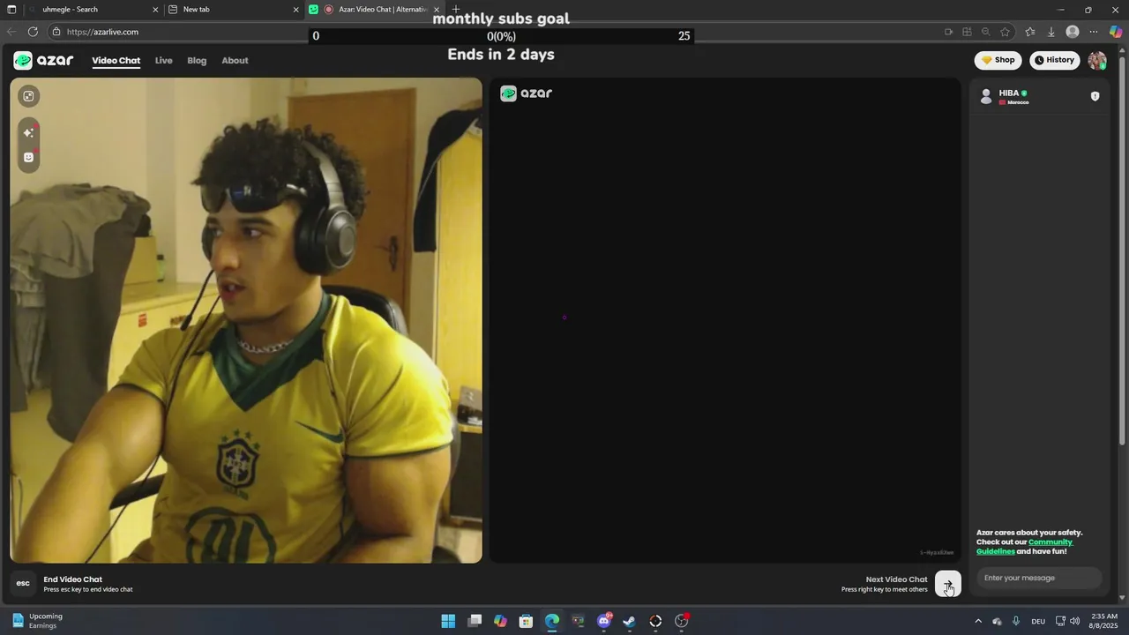Screen dimensions: 1129x635
Task: Open the sparkle effects icon on video
Action: click(x=28, y=132)
